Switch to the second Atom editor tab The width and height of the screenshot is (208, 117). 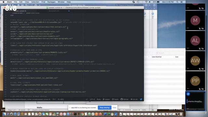click(x=54, y=11)
